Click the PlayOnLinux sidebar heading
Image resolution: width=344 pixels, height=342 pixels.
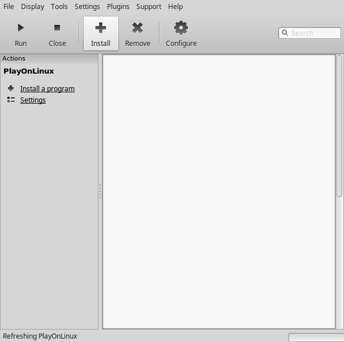pyautogui.click(x=29, y=71)
